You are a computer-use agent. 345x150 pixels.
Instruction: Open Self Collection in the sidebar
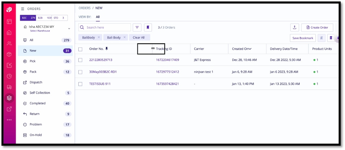tap(45, 93)
